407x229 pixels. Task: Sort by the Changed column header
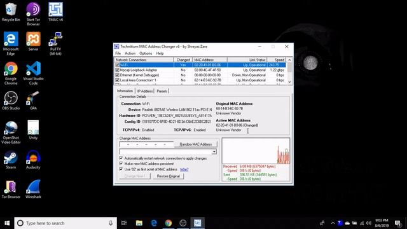[183, 60]
